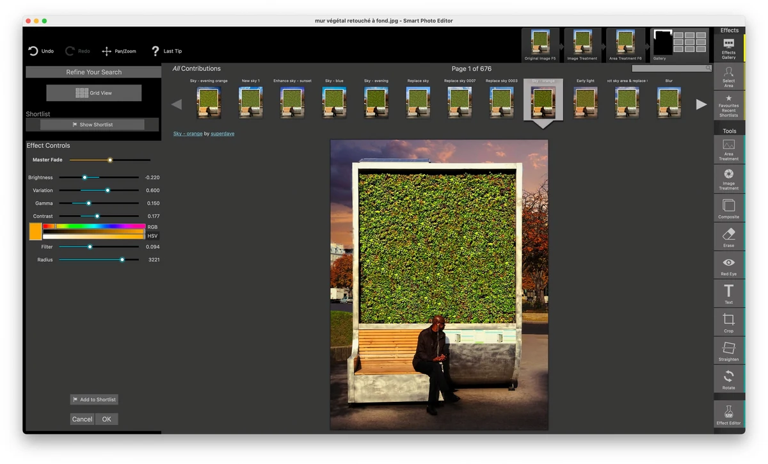This screenshot has height=464, width=768.
Task: Adjust the Radius slider
Action: (99, 260)
